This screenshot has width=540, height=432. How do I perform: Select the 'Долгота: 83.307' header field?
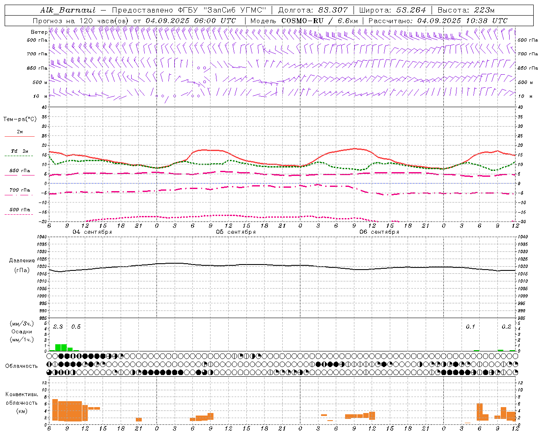coord(313,10)
